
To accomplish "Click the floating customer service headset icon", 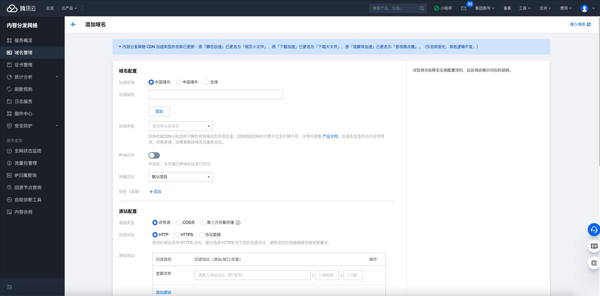I will click(593, 230).
